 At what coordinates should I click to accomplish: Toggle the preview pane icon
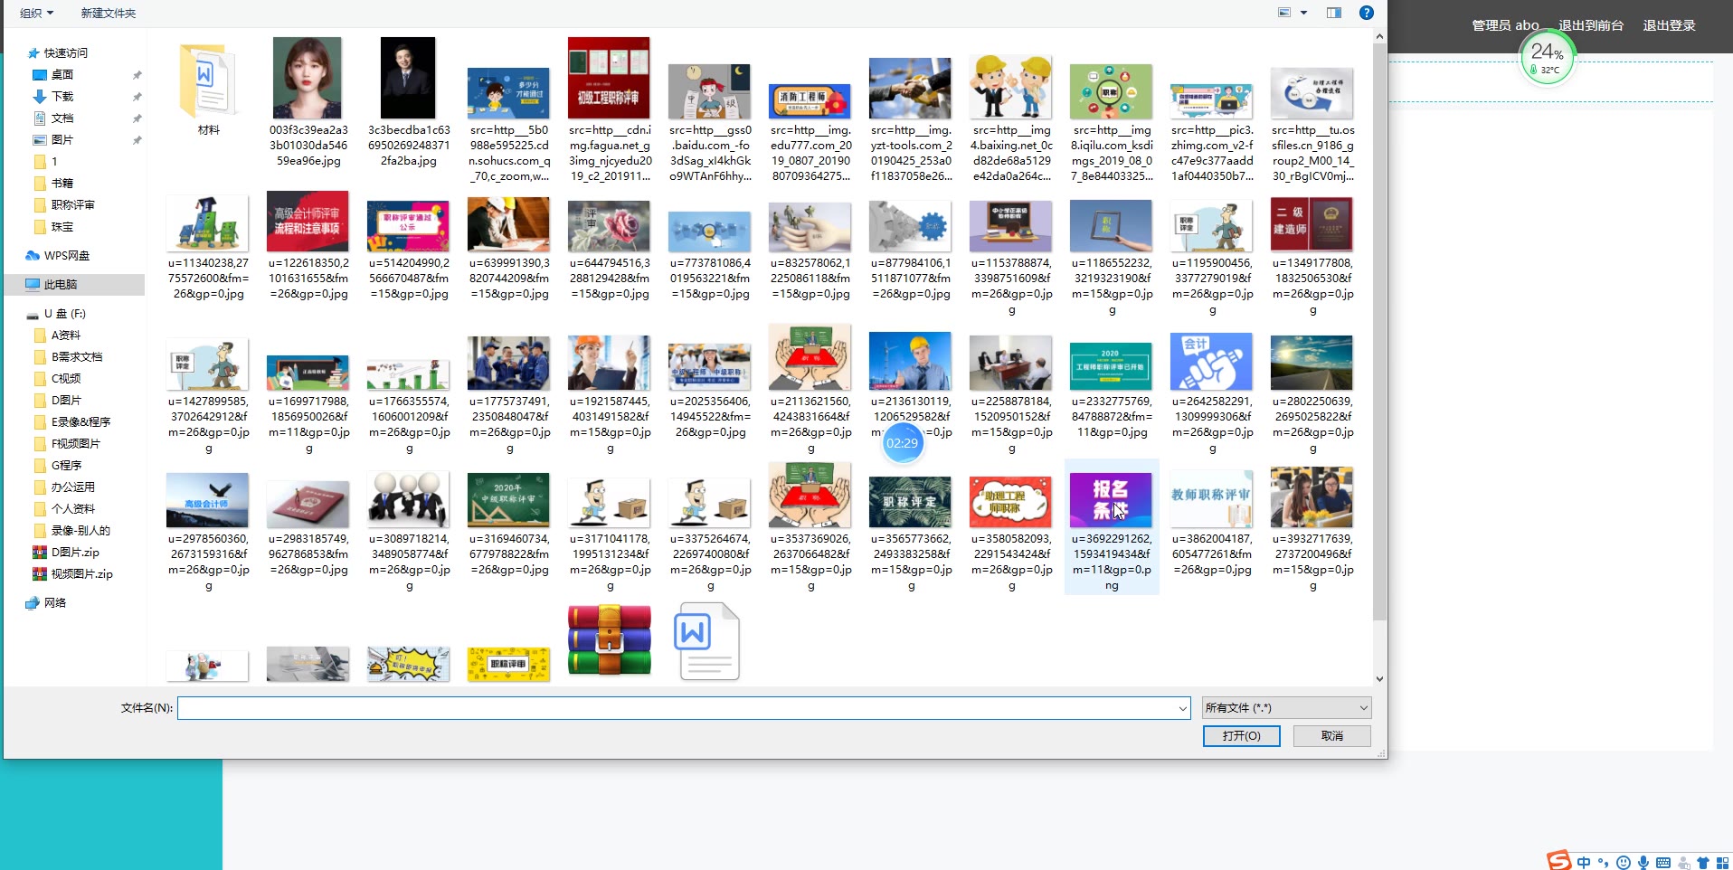[1334, 13]
